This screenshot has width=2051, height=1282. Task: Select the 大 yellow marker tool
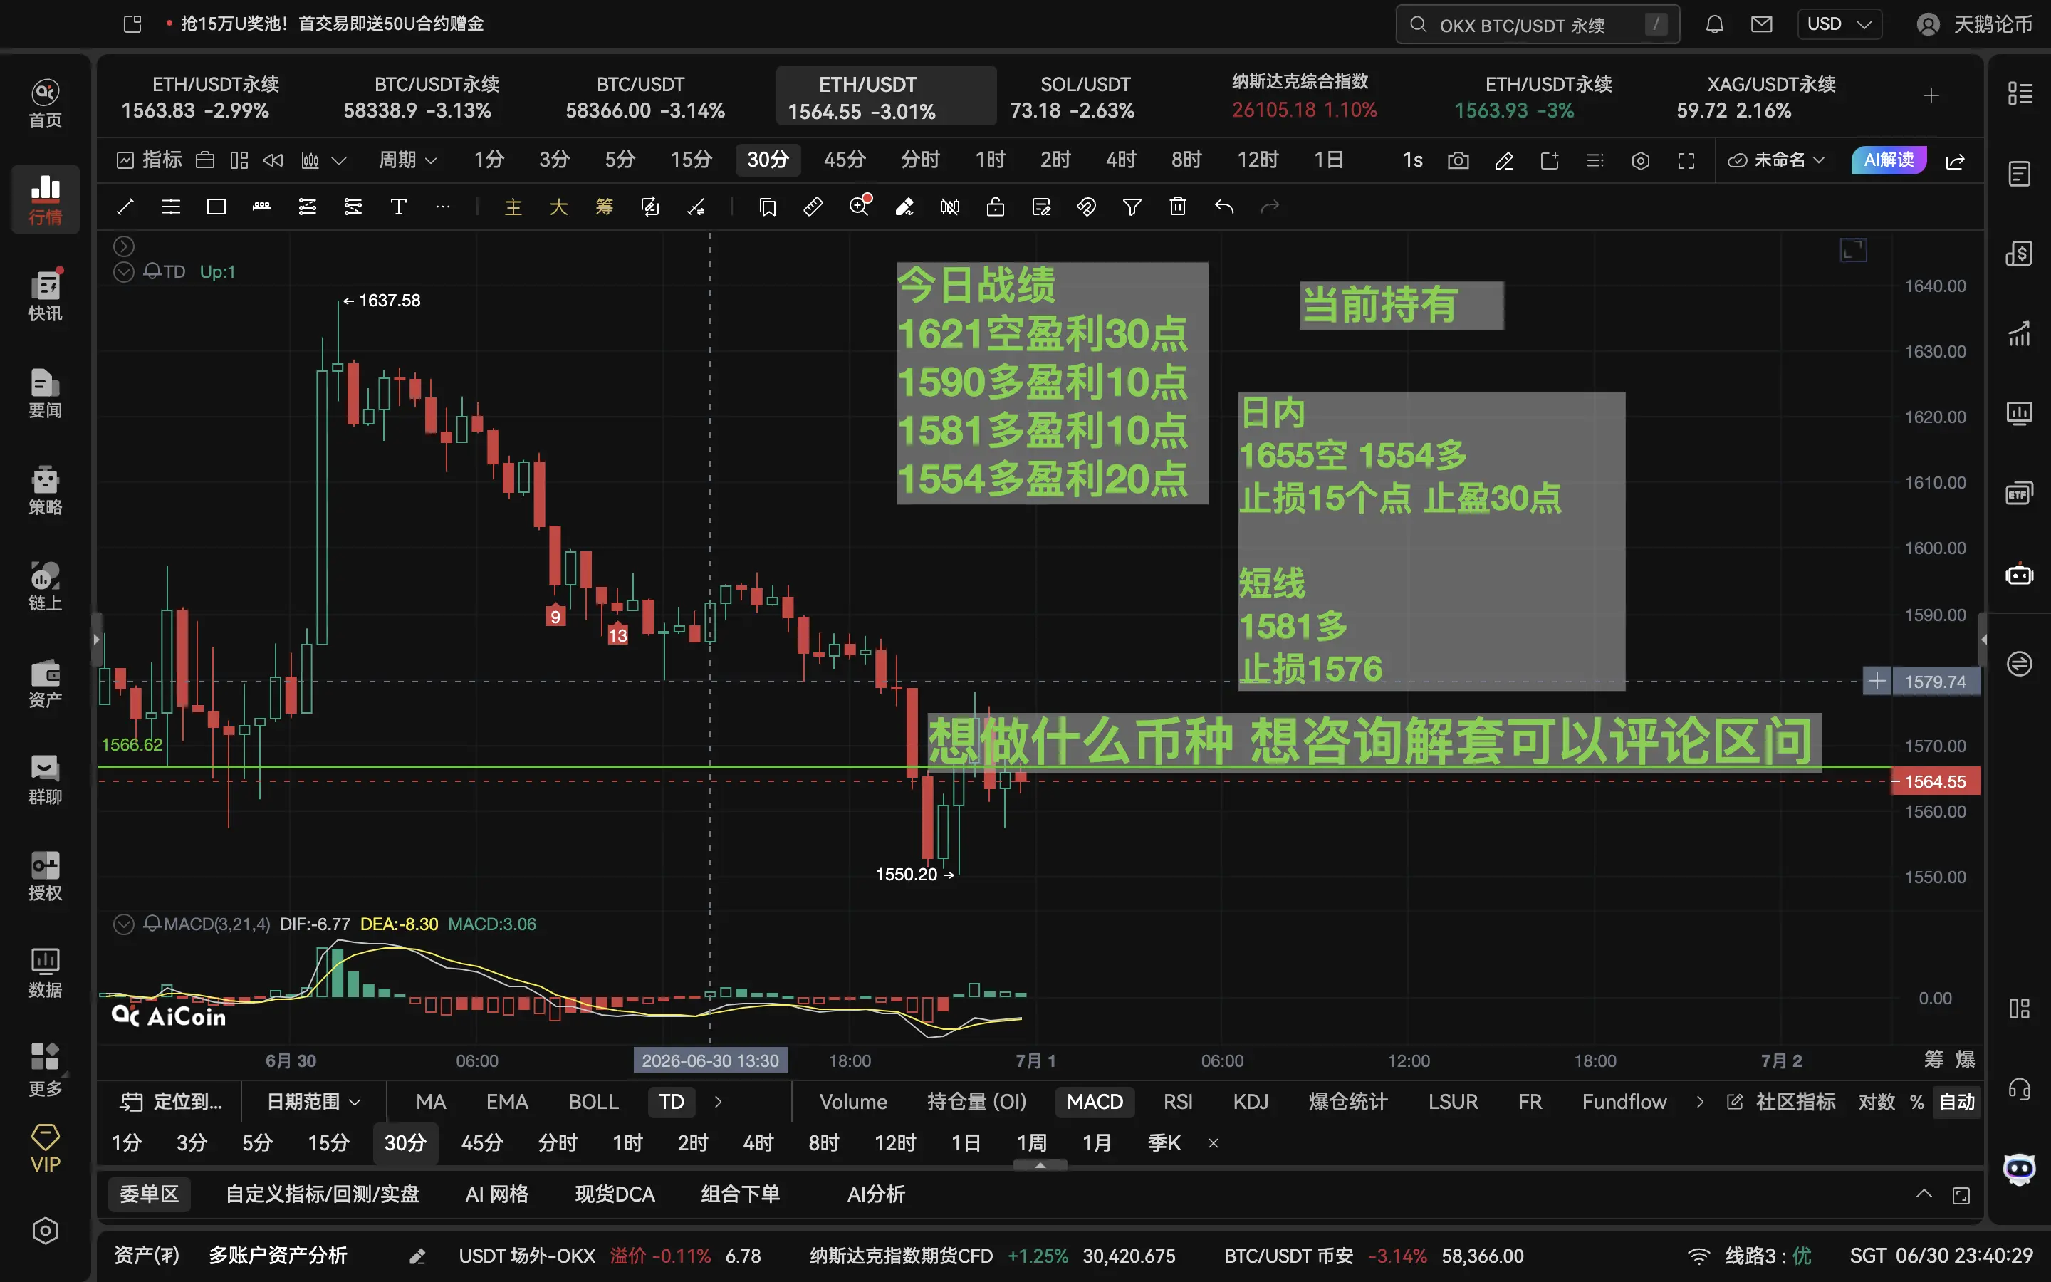558,207
